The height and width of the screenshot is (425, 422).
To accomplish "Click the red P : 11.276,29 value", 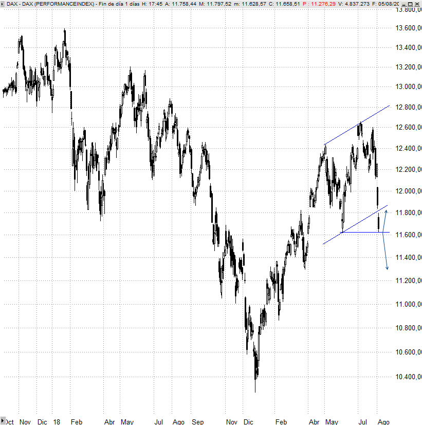I will click(319, 4).
